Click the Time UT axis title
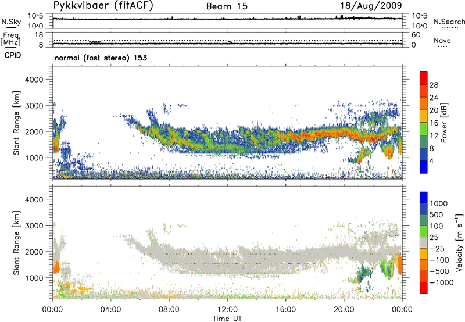 (227, 319)
